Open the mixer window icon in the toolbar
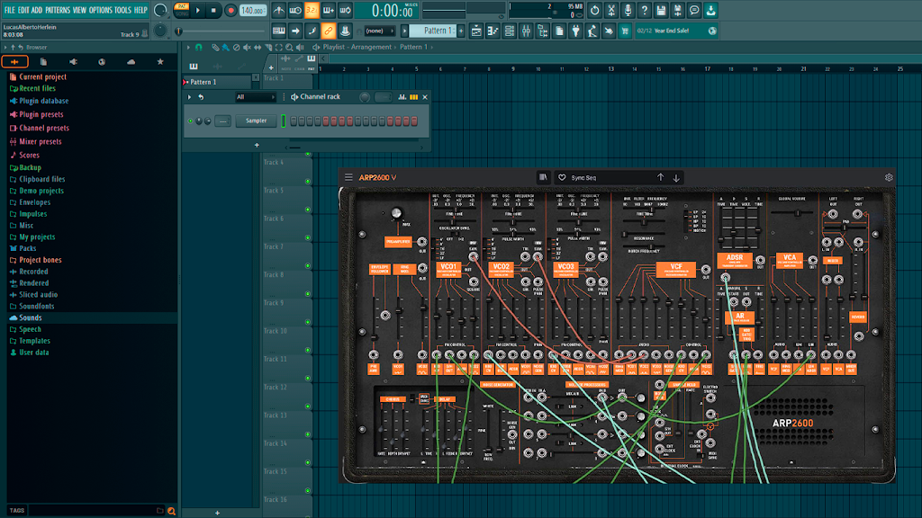 point(526,31)
